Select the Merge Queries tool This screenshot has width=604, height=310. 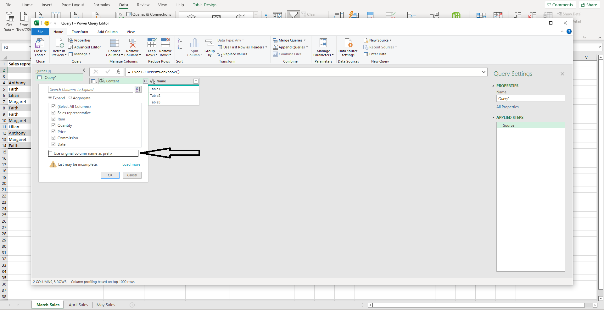(289, 40)
